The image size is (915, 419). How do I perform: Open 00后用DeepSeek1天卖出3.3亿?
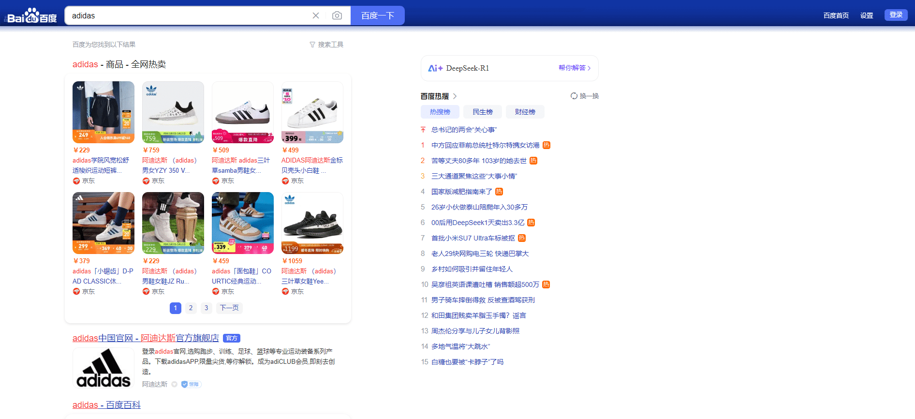coord(478,223)
